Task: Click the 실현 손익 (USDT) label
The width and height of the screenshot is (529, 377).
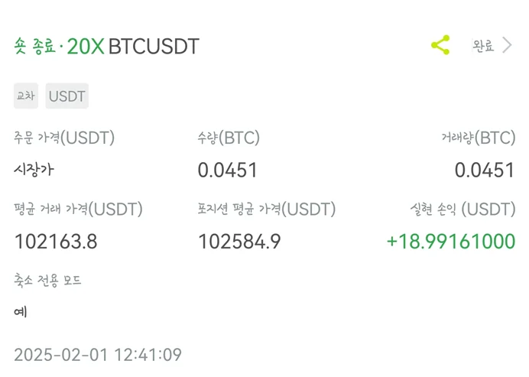Action: (x=462, y=209)
